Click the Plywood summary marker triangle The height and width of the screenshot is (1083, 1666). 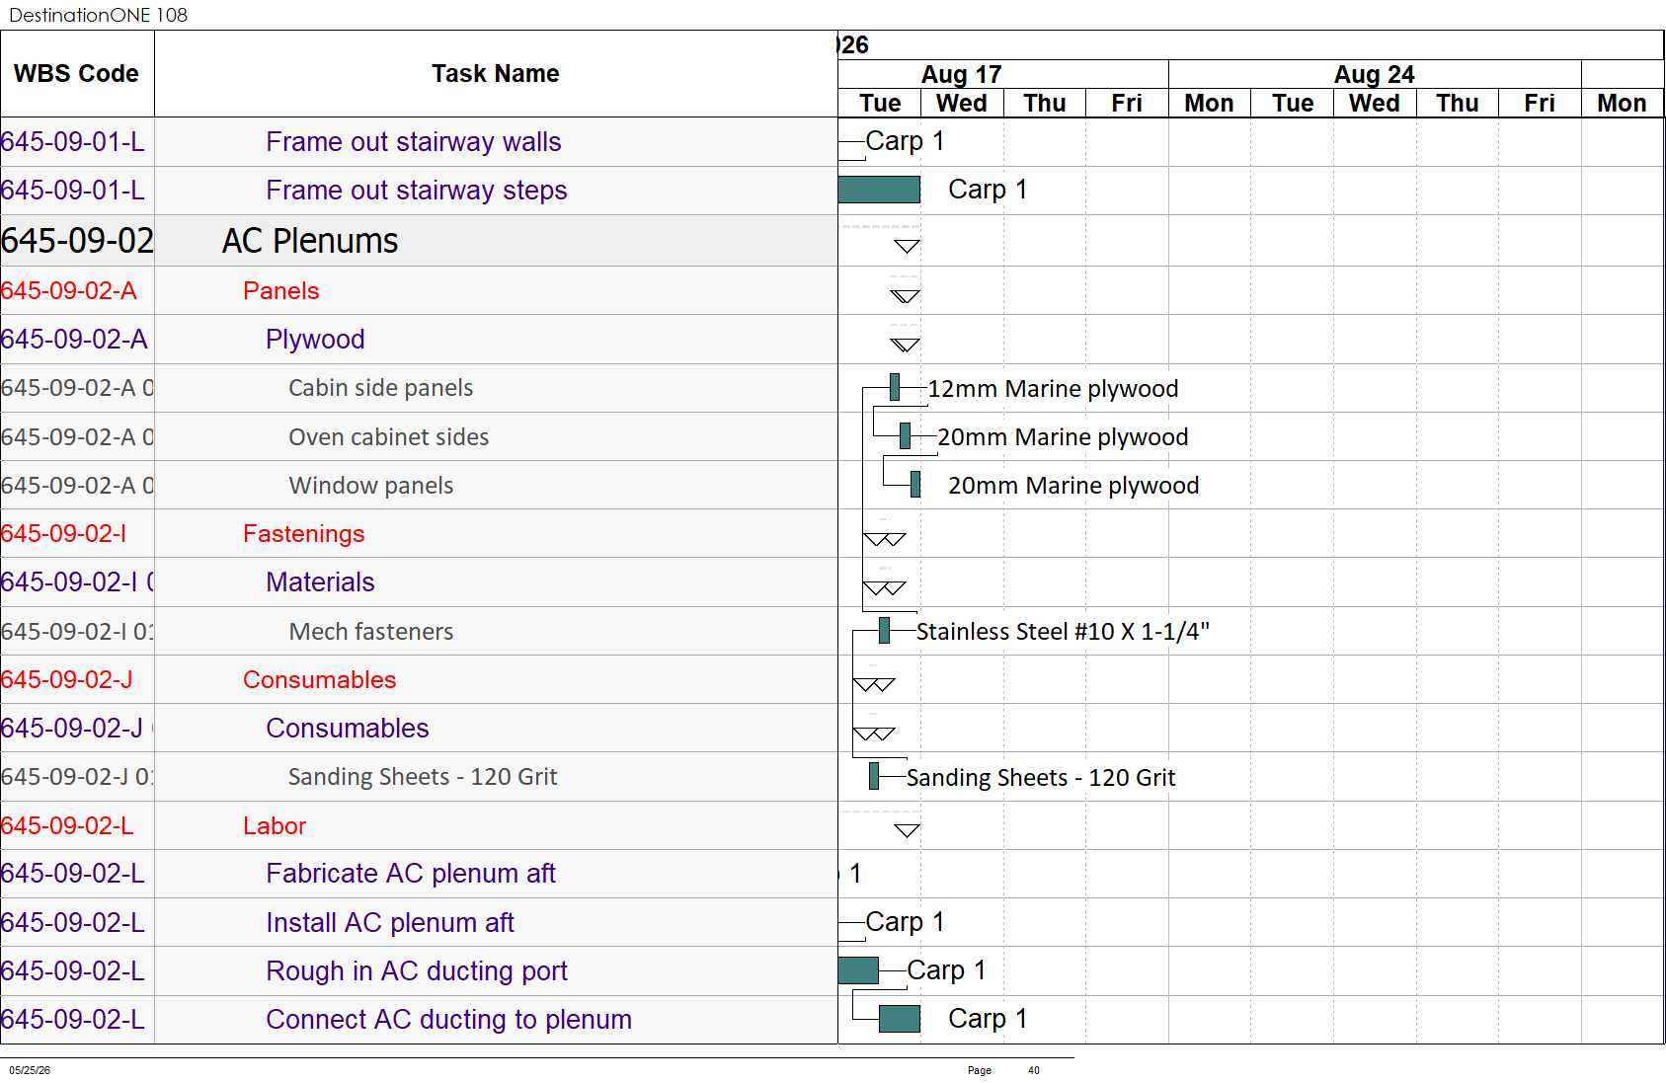pyautogui.click(x=905, y=345)
